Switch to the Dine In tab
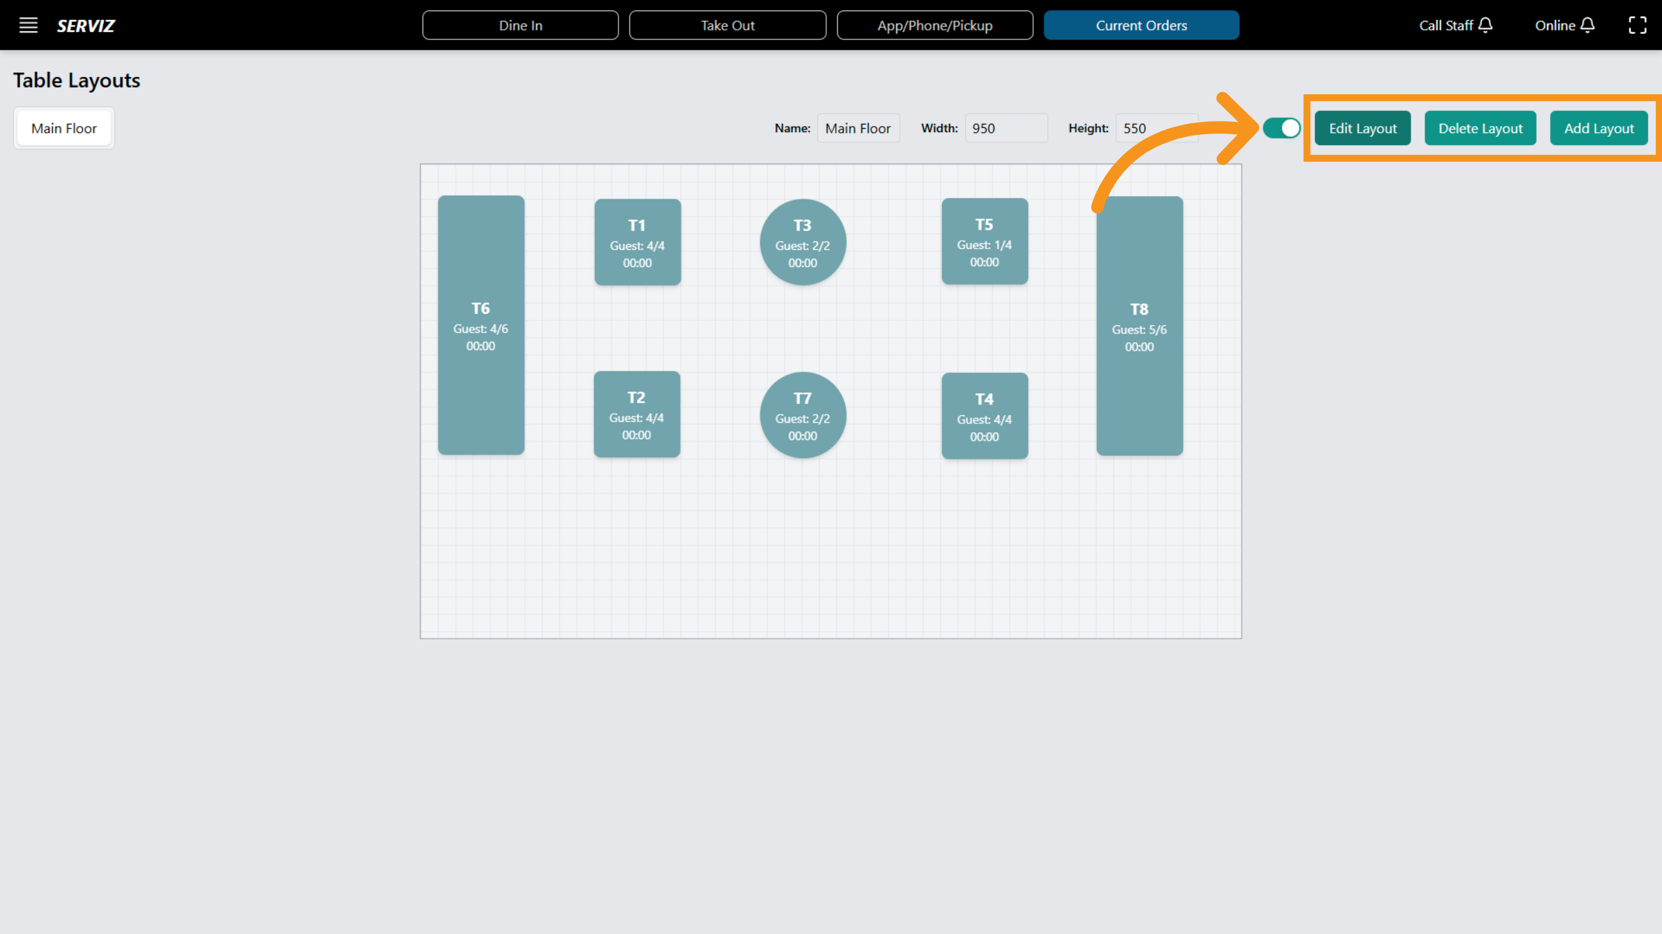Viewport: 1662px width, 934px height. coord(520,25)
